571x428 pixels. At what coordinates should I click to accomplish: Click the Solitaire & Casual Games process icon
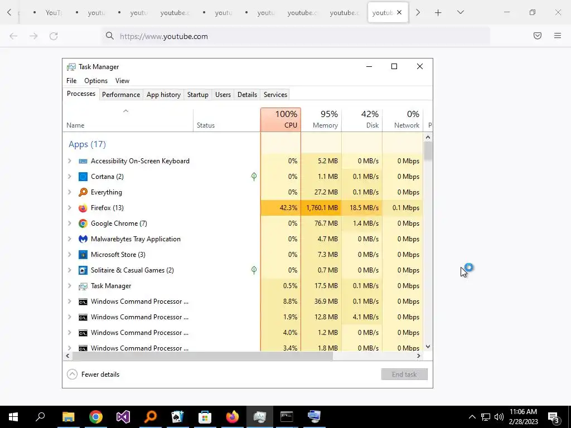click(83, 270)
